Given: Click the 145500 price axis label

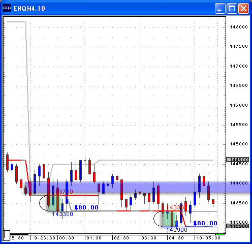Looking at the screenshot, I should pos(239,125).
